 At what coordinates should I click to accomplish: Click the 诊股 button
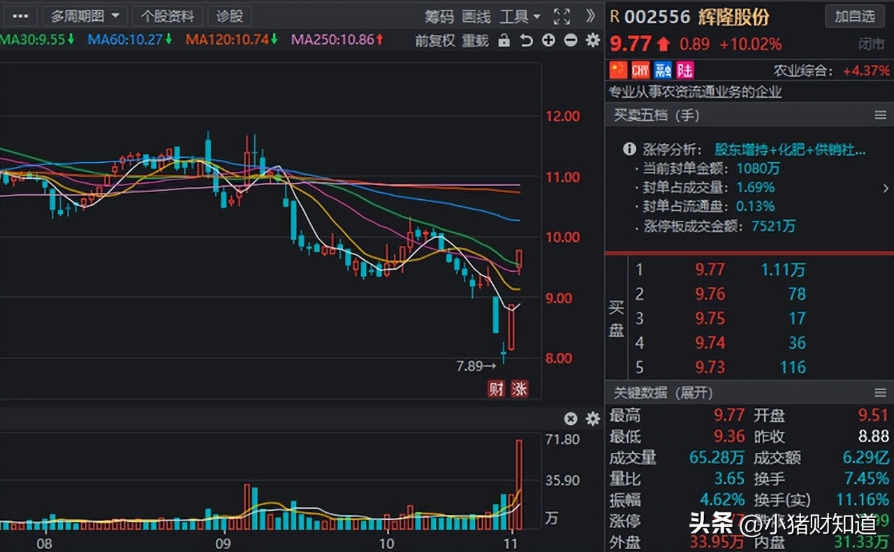click(230, 15)
